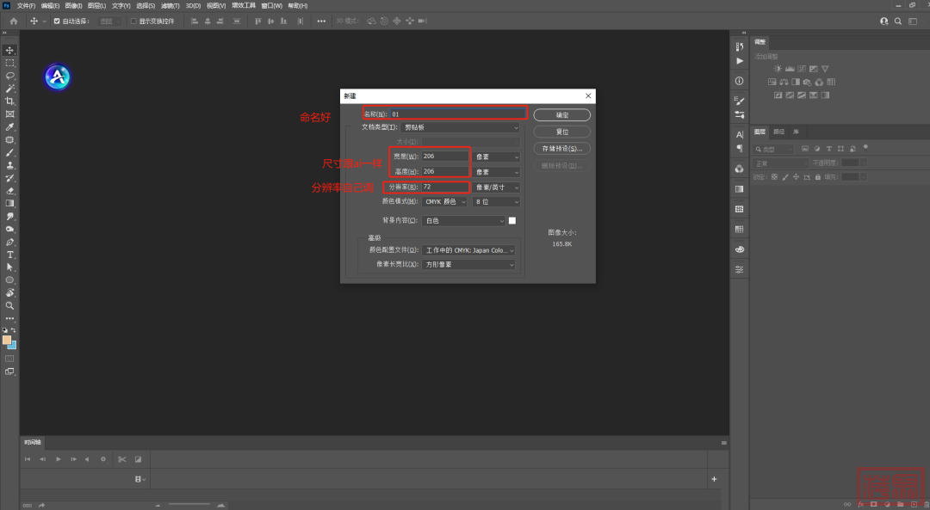Toggle the pixel layer filter icon
This screenshot has height=510, width=930.
(805, 149)
